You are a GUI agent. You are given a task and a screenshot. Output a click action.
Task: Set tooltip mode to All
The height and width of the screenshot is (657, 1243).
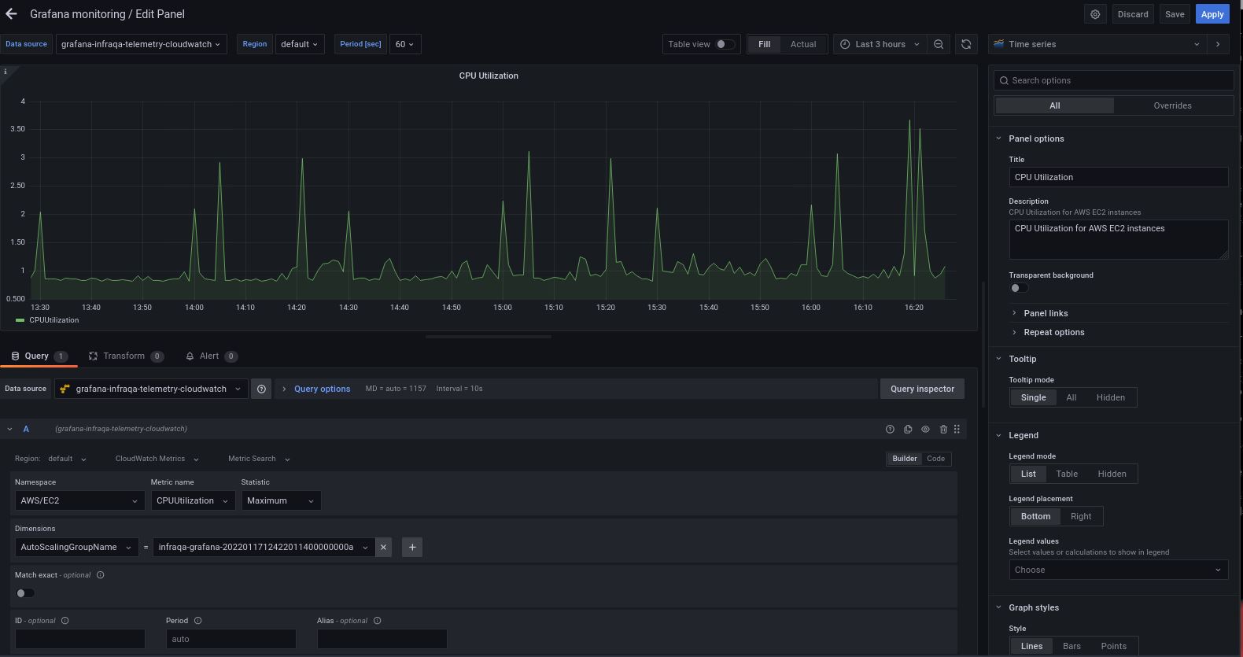[1071, 397]
